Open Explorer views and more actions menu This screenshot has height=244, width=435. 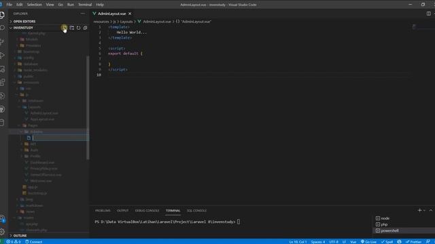pos(83,14)
